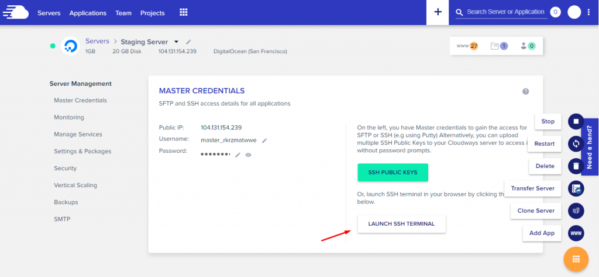Image resolution: width=599 pixels, height=277 pixels.
Task: Click the LAUNCH SSH TERMINAL button
Action: [x=401, y=224]
